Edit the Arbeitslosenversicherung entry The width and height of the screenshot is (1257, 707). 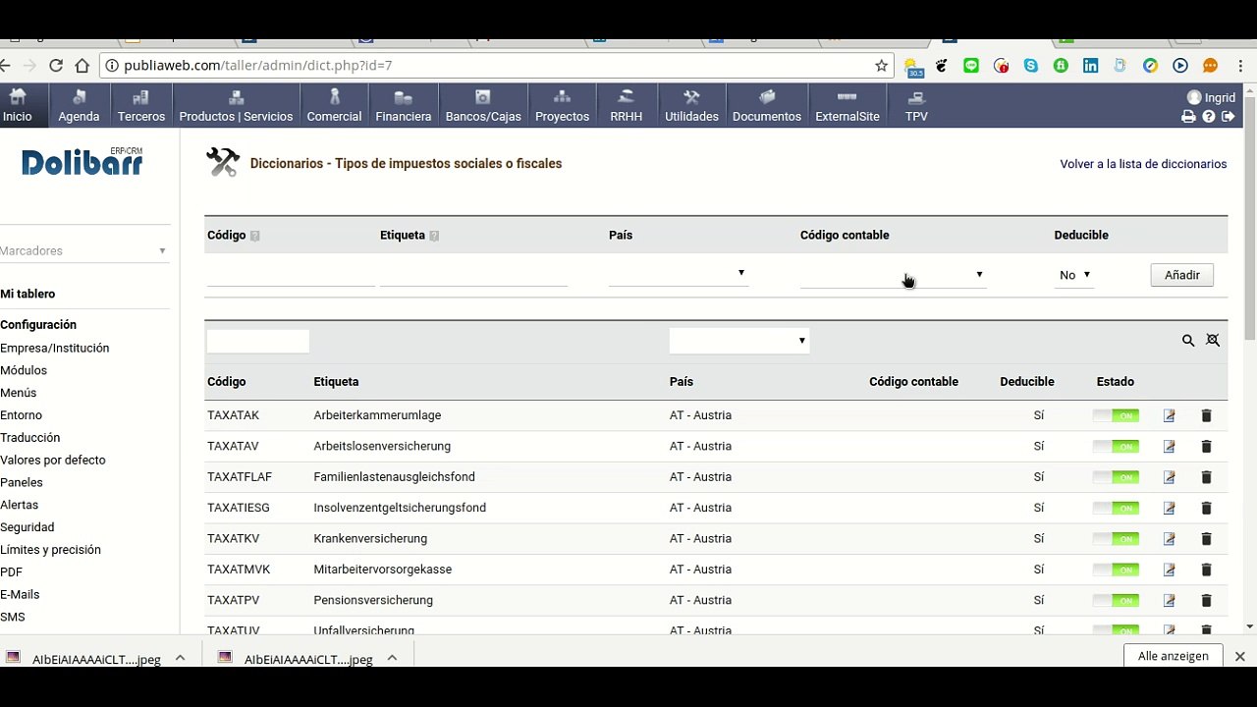click(x=1169, y=447)
